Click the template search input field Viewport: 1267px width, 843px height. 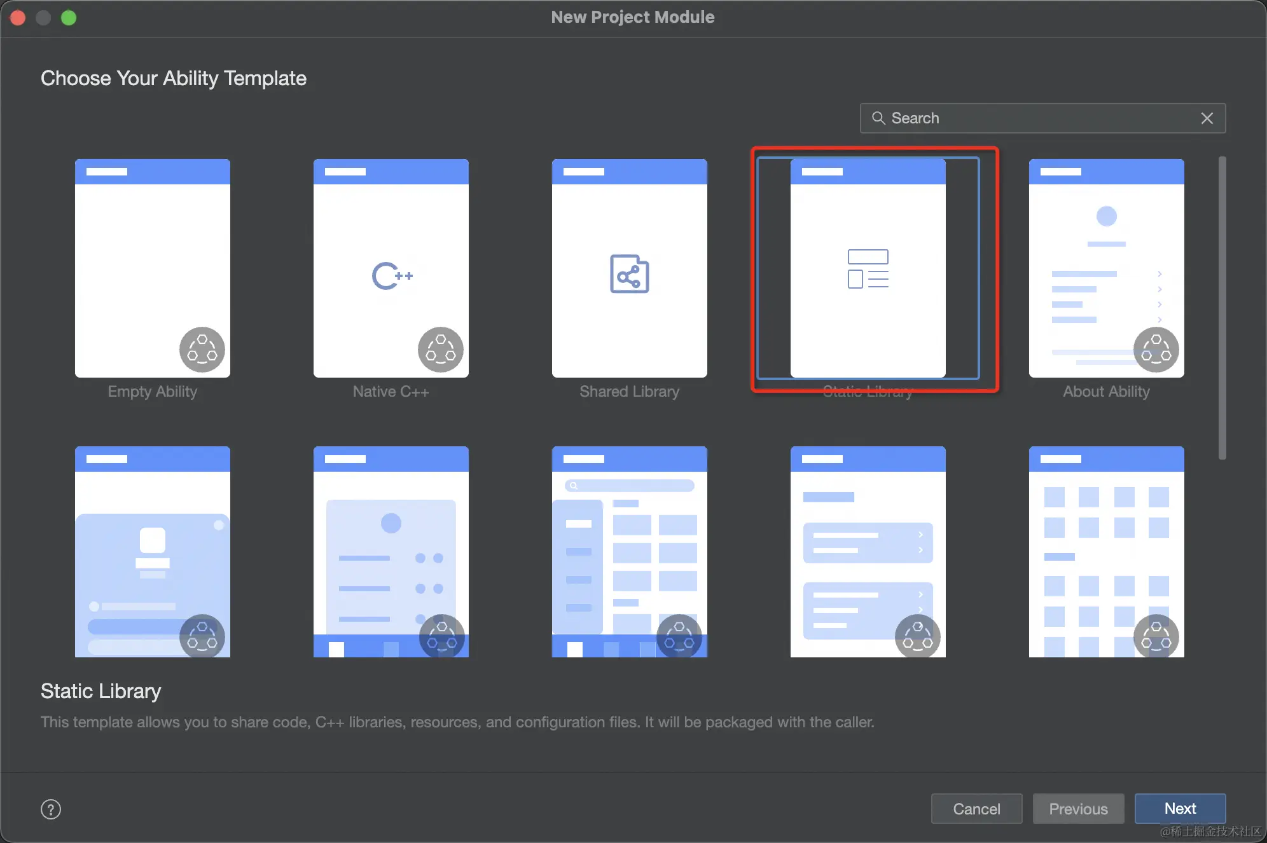coord(1043,118)
